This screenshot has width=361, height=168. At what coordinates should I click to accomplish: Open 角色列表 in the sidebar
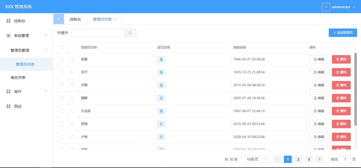pyautogui.click(x=26, y=78)
